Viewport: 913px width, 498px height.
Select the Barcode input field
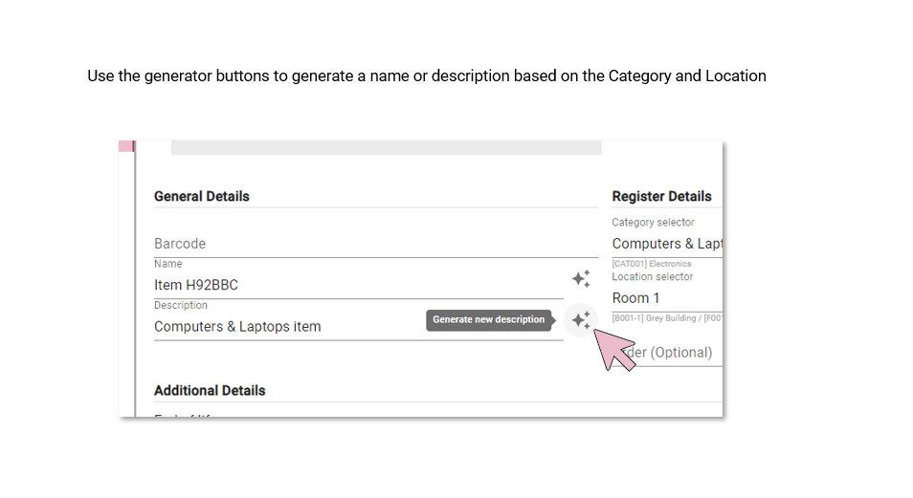click(x=375, y=244)
